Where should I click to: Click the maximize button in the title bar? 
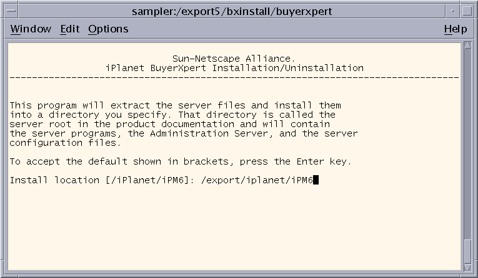click(467, 11)
